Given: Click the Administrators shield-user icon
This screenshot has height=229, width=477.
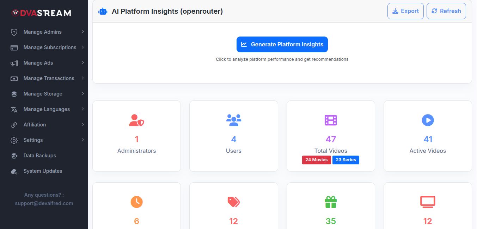Looking at the screenshot, I should 136,120.
